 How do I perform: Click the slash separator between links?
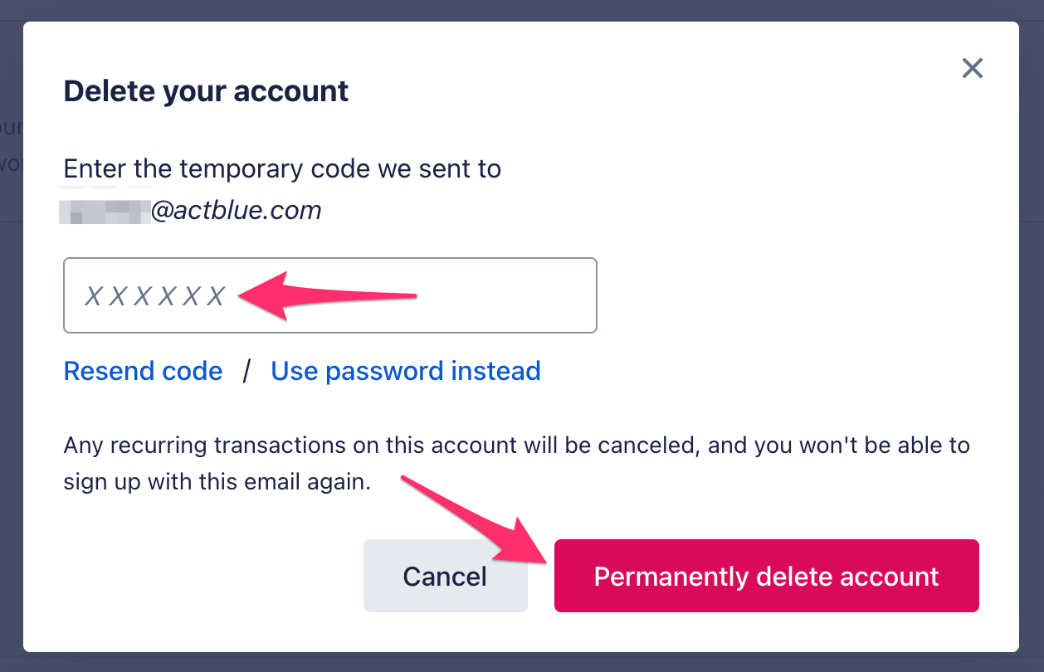tap(246, 371)
